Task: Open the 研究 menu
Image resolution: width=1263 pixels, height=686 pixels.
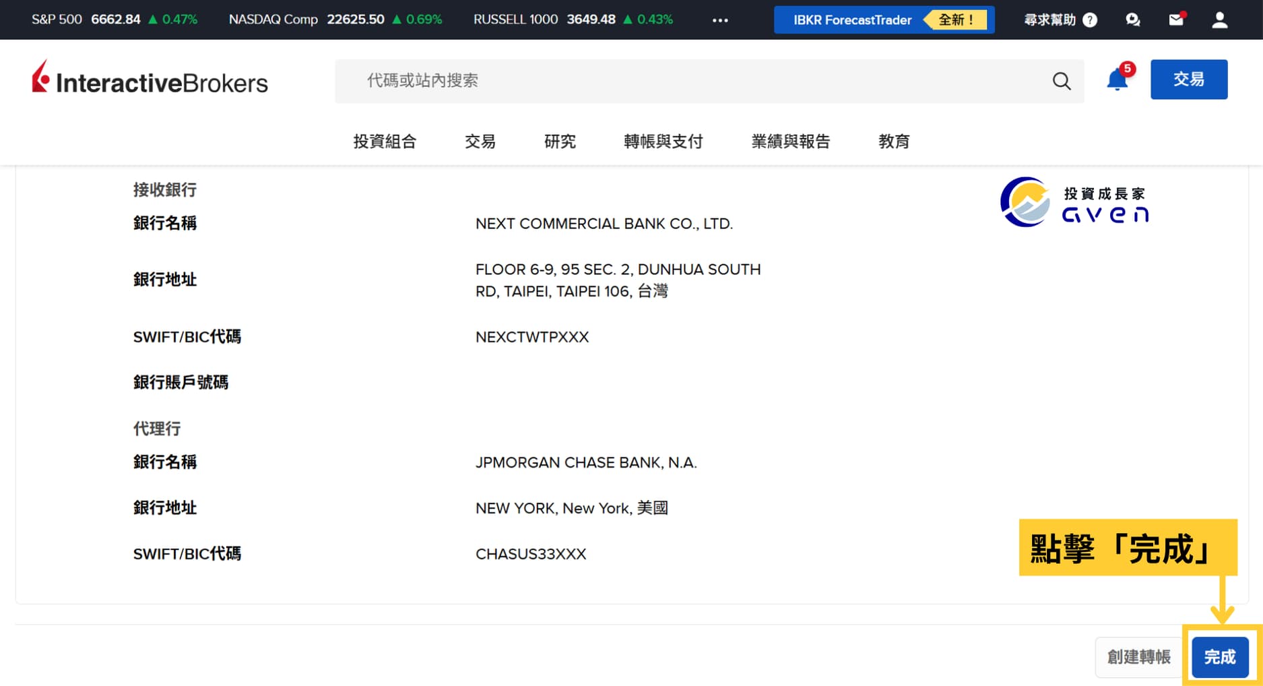Action: [560, 142]
